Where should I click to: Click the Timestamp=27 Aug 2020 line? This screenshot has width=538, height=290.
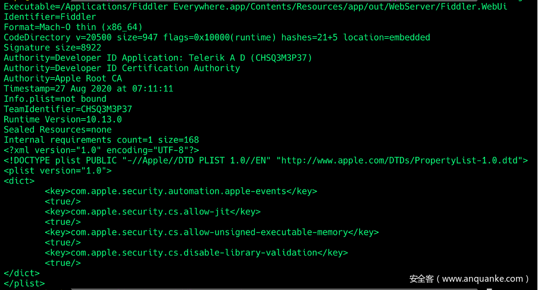click(88, 89)
